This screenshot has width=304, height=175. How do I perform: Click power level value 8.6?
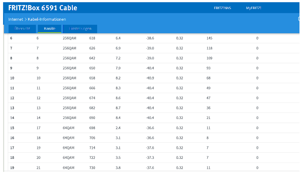pyautogui.click(x=118, y=98)
